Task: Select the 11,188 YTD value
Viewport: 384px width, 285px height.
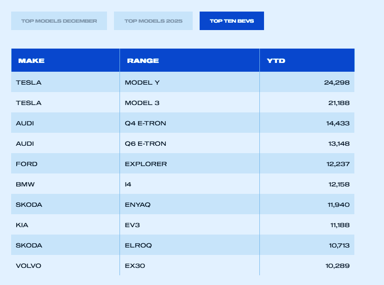Action: click(x=340, y=225)
